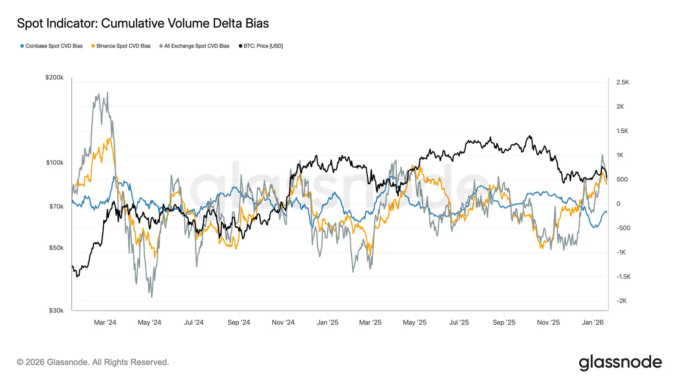Click the black BTC Price legend dot

241,46
